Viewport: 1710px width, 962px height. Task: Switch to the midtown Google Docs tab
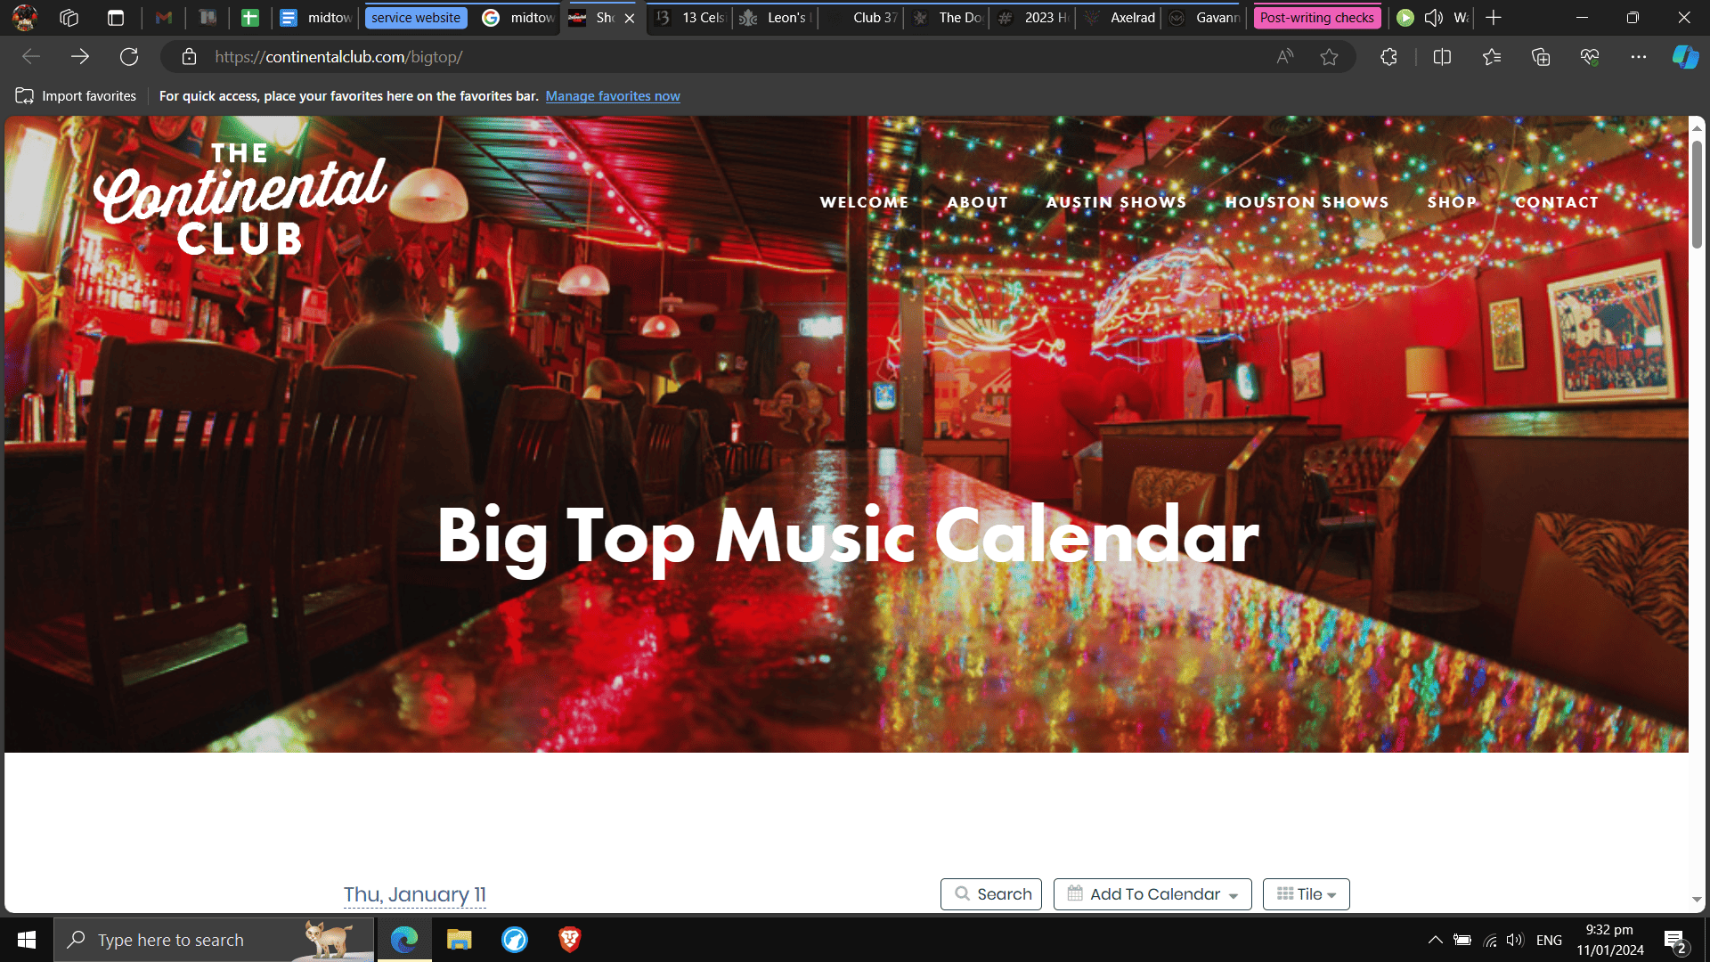point(317,18)
